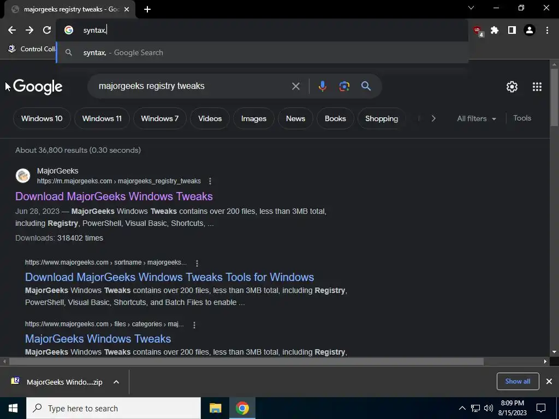This screenshot has width=559, height=419.
Task: Clear the Google search box with X
Action: pos(295,86)
